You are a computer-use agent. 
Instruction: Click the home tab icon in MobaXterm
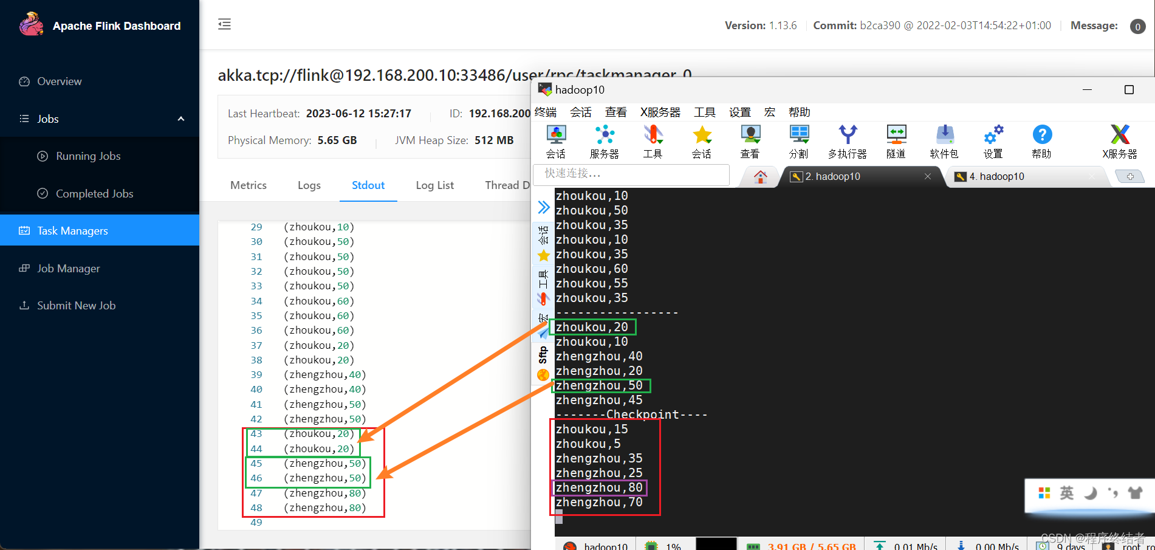[760, 177]
